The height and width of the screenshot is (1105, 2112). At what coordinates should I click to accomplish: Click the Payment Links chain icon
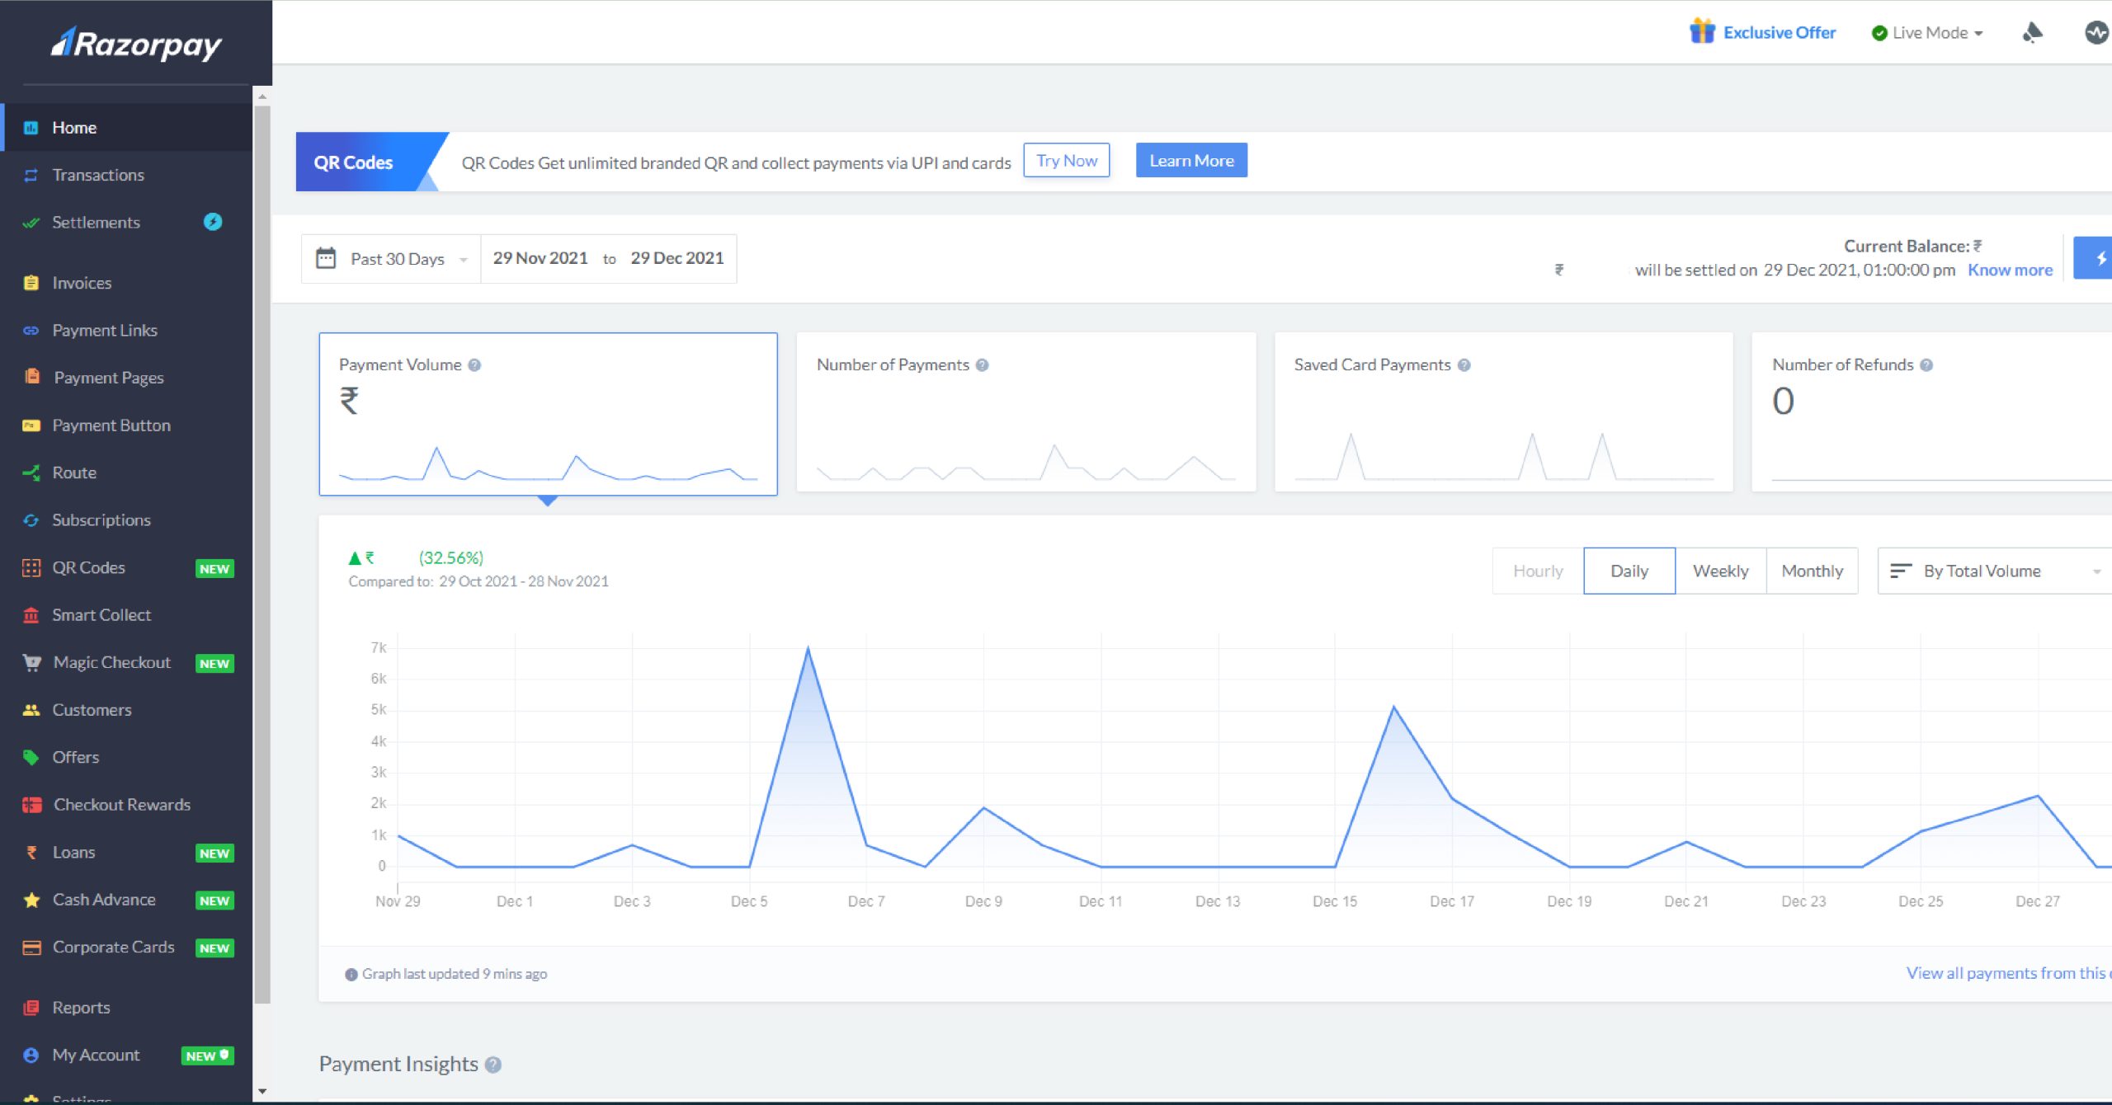pyautogui.click(x=31, y=331)
